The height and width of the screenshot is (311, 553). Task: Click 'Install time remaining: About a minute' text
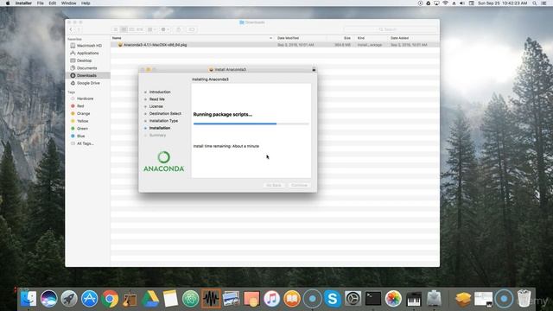(x=226, y=146)
